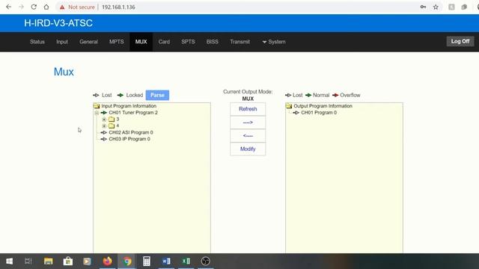The image size is (479, 269).
Task: Click the green Normal legend arrow icon
Action: [308, 95]
